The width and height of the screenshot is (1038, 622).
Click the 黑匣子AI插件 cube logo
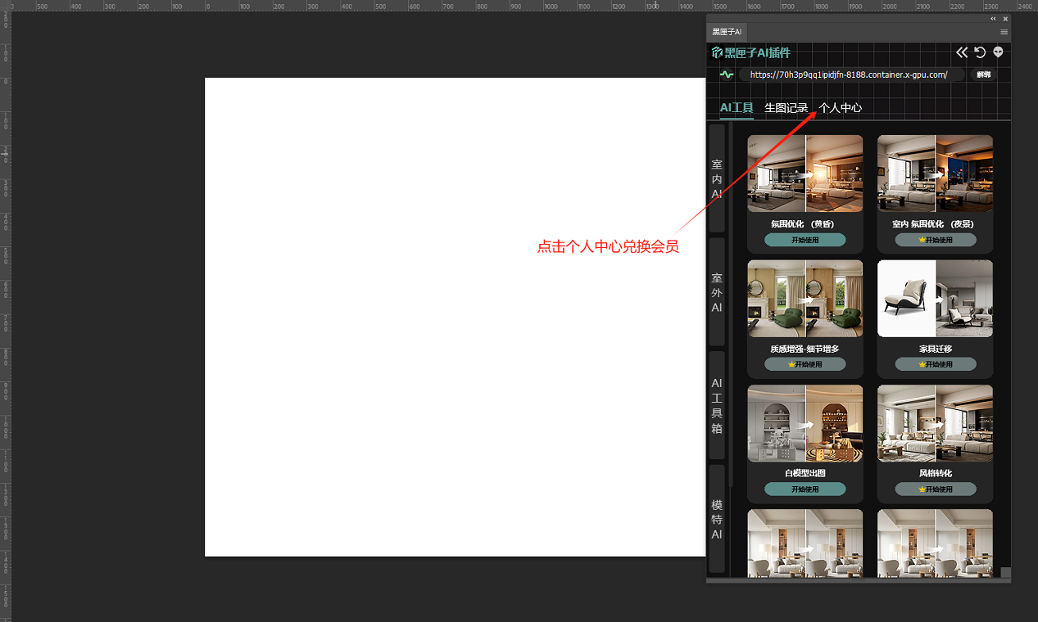click(x=717, y=52)
